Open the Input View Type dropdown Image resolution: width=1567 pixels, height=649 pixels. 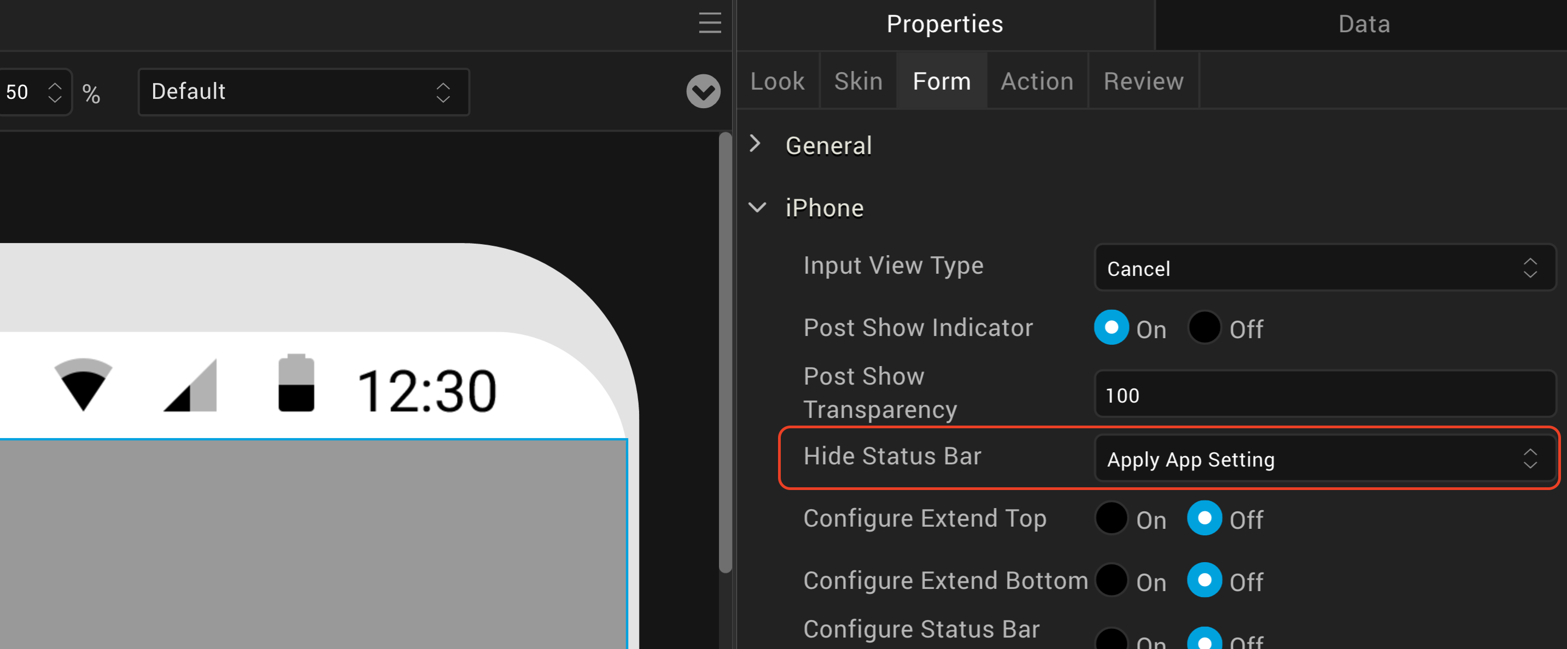pyautogui.click(x=1325, y=268)
